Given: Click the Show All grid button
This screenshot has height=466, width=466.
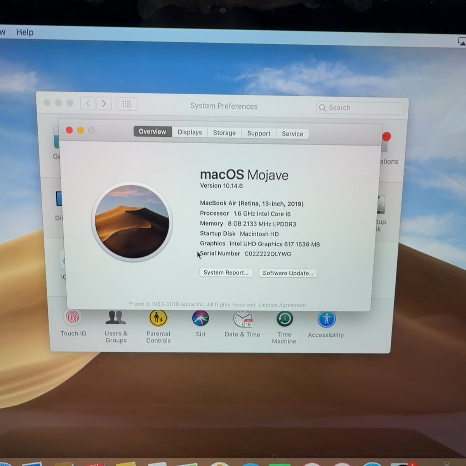Looking at the screenshot, I should [x=127, y=104].
